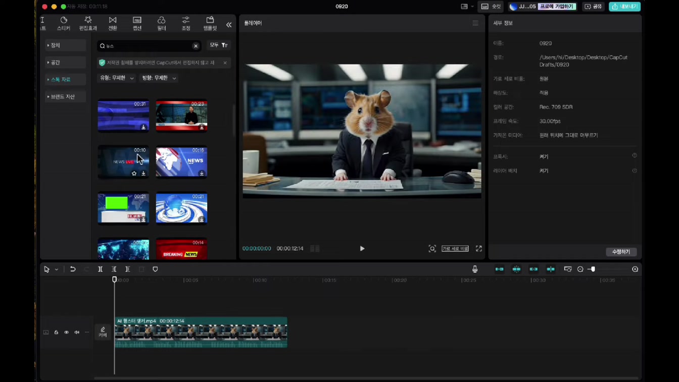The image size is (679, 382).
Task: Open the 모두 filter menu
Action: 219,45
